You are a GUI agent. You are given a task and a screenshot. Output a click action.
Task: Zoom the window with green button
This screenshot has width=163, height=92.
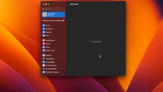click(x=48, y=4)
